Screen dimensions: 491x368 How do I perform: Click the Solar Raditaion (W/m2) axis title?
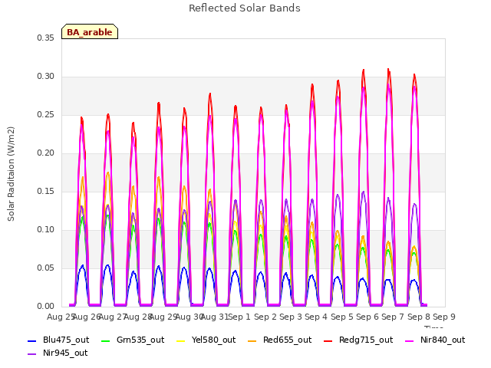[x=11, y=174]
